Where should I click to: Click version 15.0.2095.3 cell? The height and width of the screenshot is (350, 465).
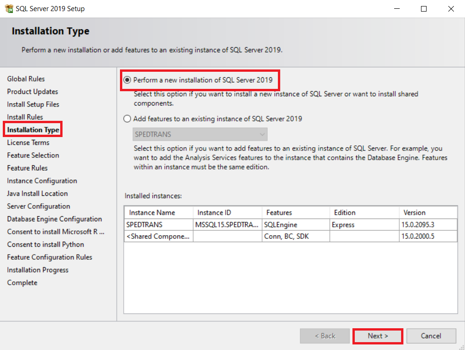click(x=428, y=225)
